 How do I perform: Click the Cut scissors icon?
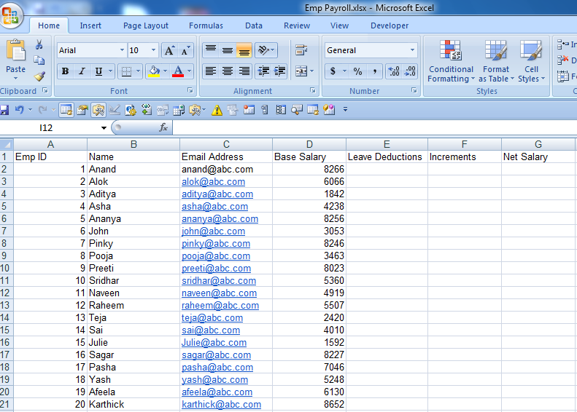click(x=39, y=45)
